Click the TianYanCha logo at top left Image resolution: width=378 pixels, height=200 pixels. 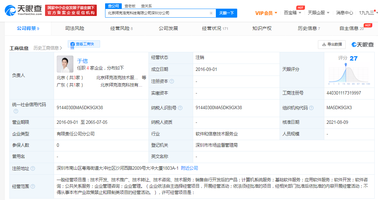point(23,10)
